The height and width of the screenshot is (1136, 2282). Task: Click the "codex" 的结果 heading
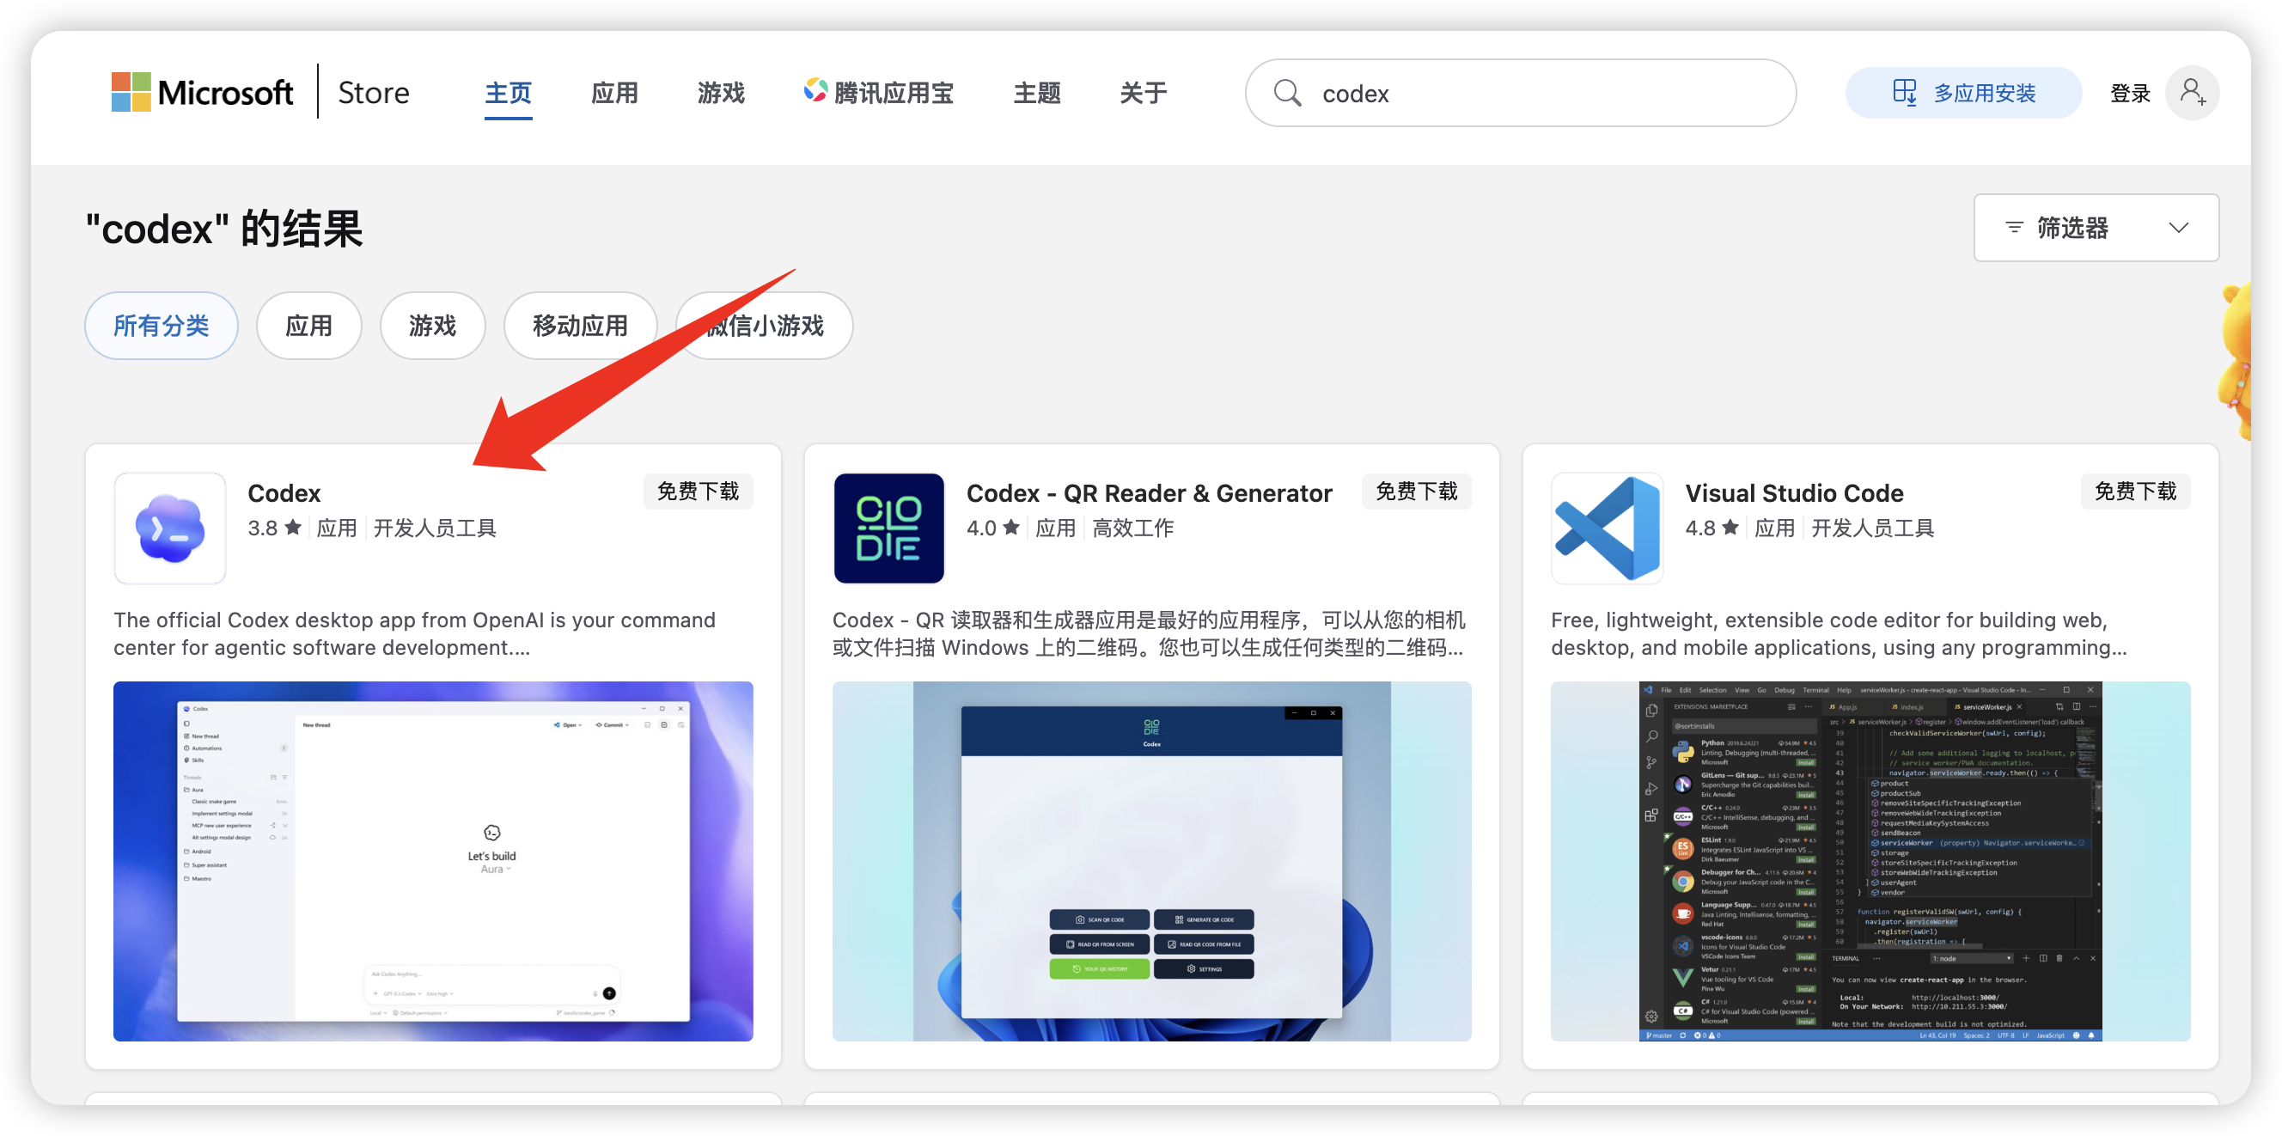[224, 229]
